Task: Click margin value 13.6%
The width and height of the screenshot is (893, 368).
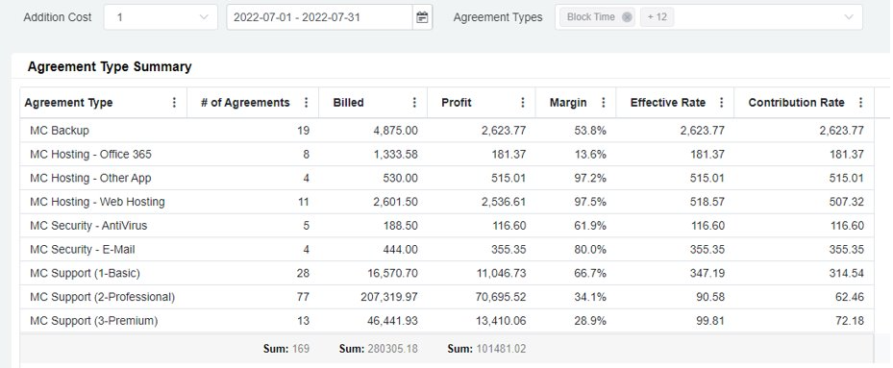Action: click(590, 155)
